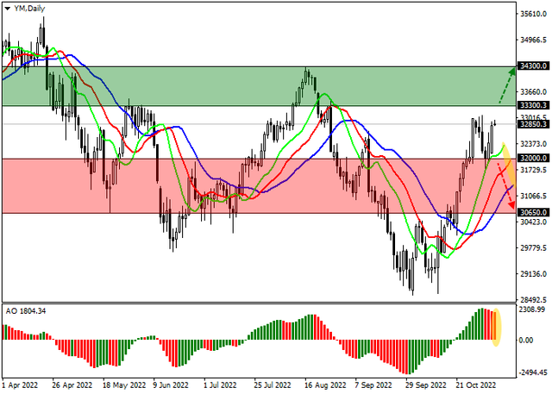Click the 25 Jul 2022 date label
This screenshot has height=394, width=552.
273,385
